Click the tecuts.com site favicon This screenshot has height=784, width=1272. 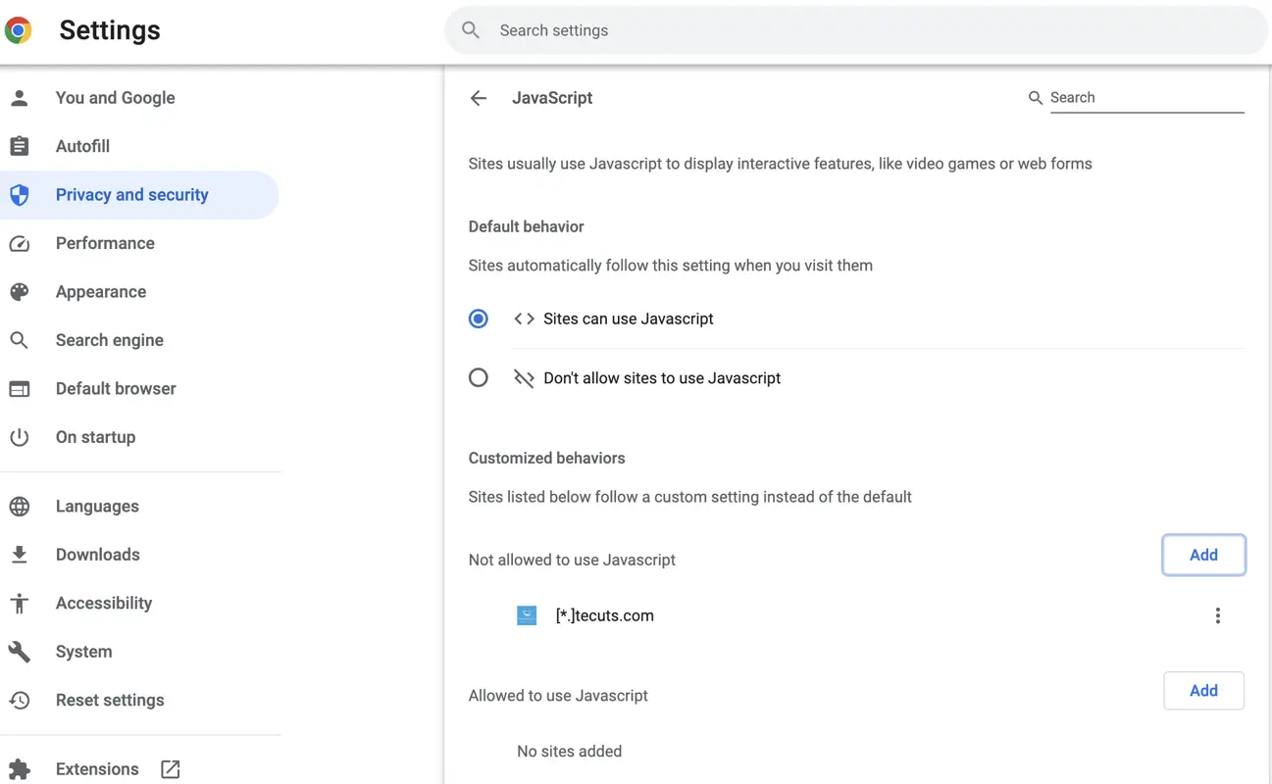[527, 615]
